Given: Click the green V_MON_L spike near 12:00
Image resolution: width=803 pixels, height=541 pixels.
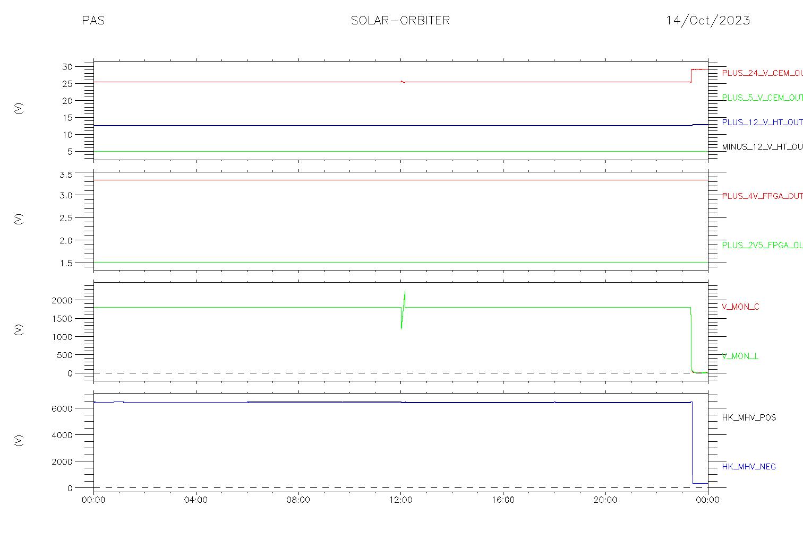Looking at the screenshot, I should pos(403,309).
